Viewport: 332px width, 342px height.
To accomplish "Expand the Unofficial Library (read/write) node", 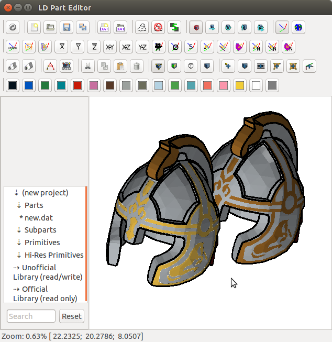I will tap(17, 268).
